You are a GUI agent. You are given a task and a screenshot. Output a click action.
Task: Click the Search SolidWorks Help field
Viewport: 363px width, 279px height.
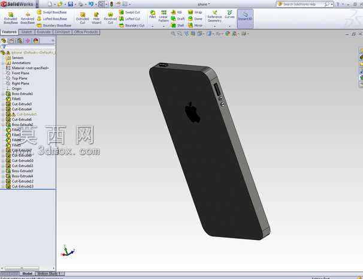[303, 4]
